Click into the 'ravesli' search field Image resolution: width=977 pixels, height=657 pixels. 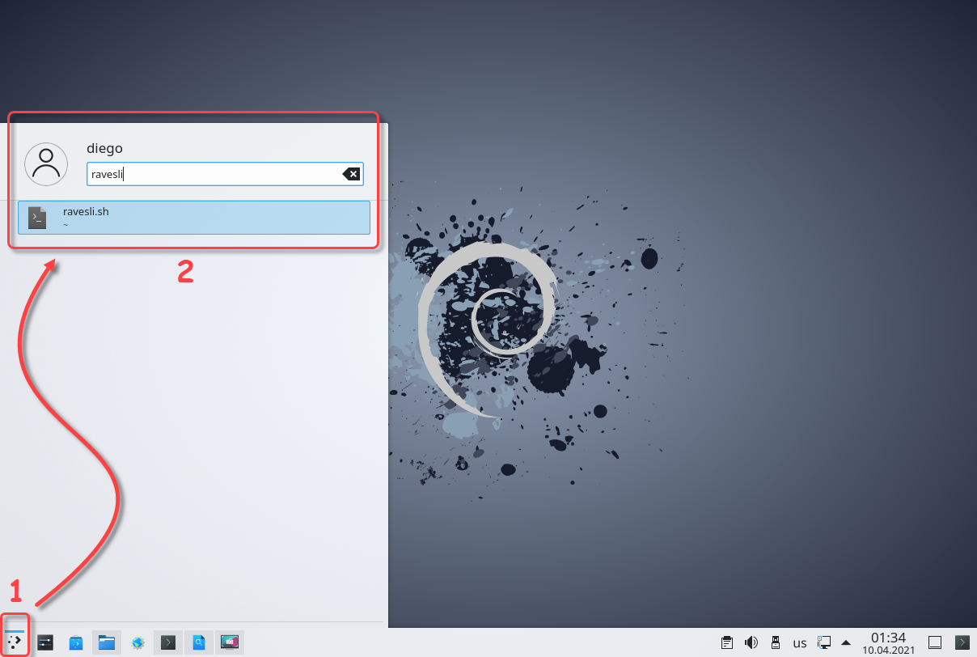pos(226,174)
